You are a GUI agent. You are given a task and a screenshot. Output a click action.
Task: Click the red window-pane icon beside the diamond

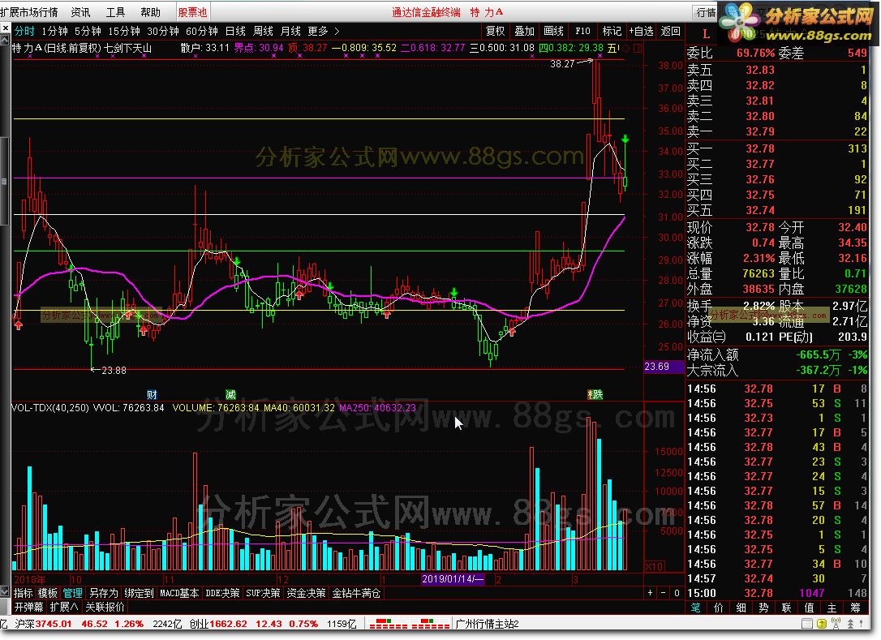pos(637,48)
